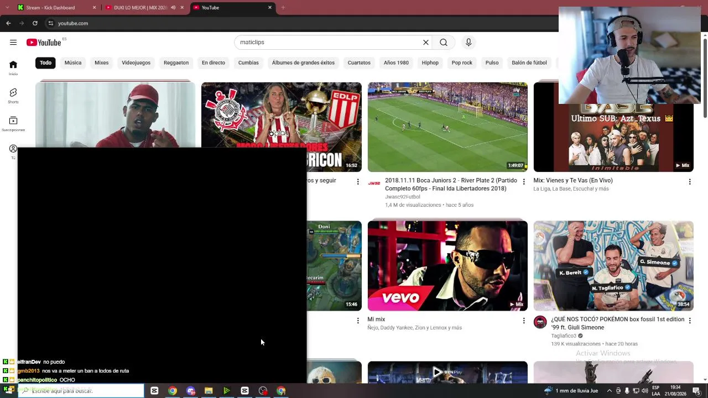Viewport: 708px width, 398px height.
Task: Start voice search with the microphone icon
Action: [x=468, y=43]
